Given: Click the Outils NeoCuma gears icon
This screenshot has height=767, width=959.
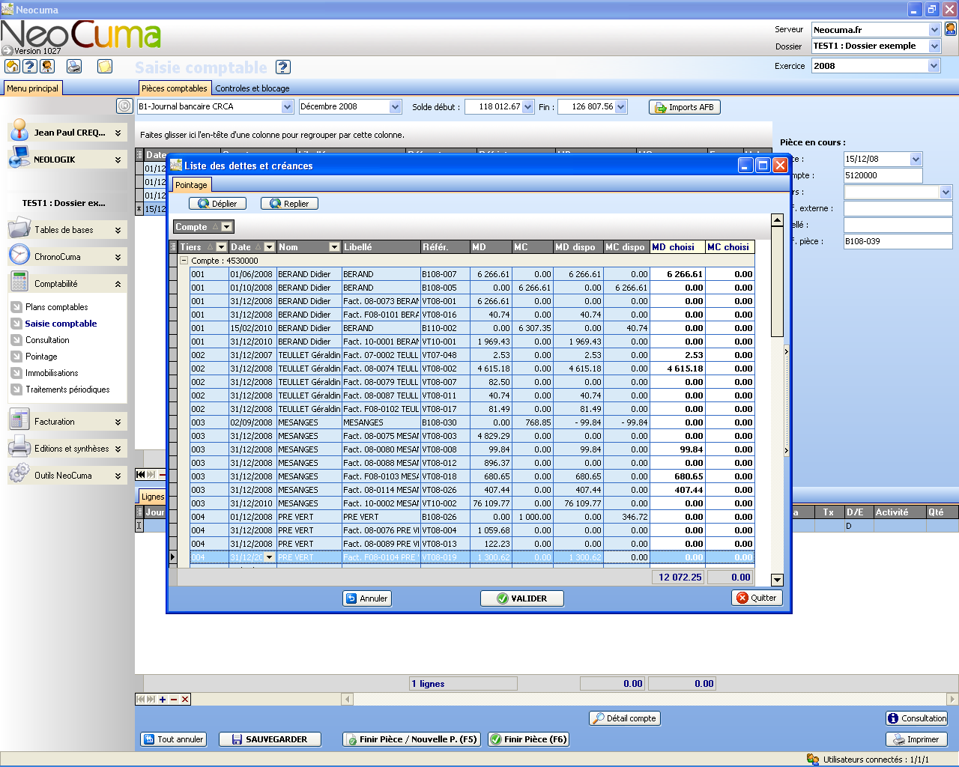Looking at the screenshot, I should [x=19, y=474].
